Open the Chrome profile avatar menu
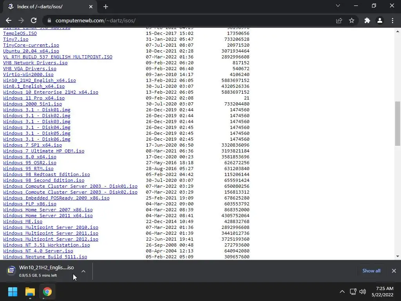Screen dimensions: 401x301 [380, 20]
